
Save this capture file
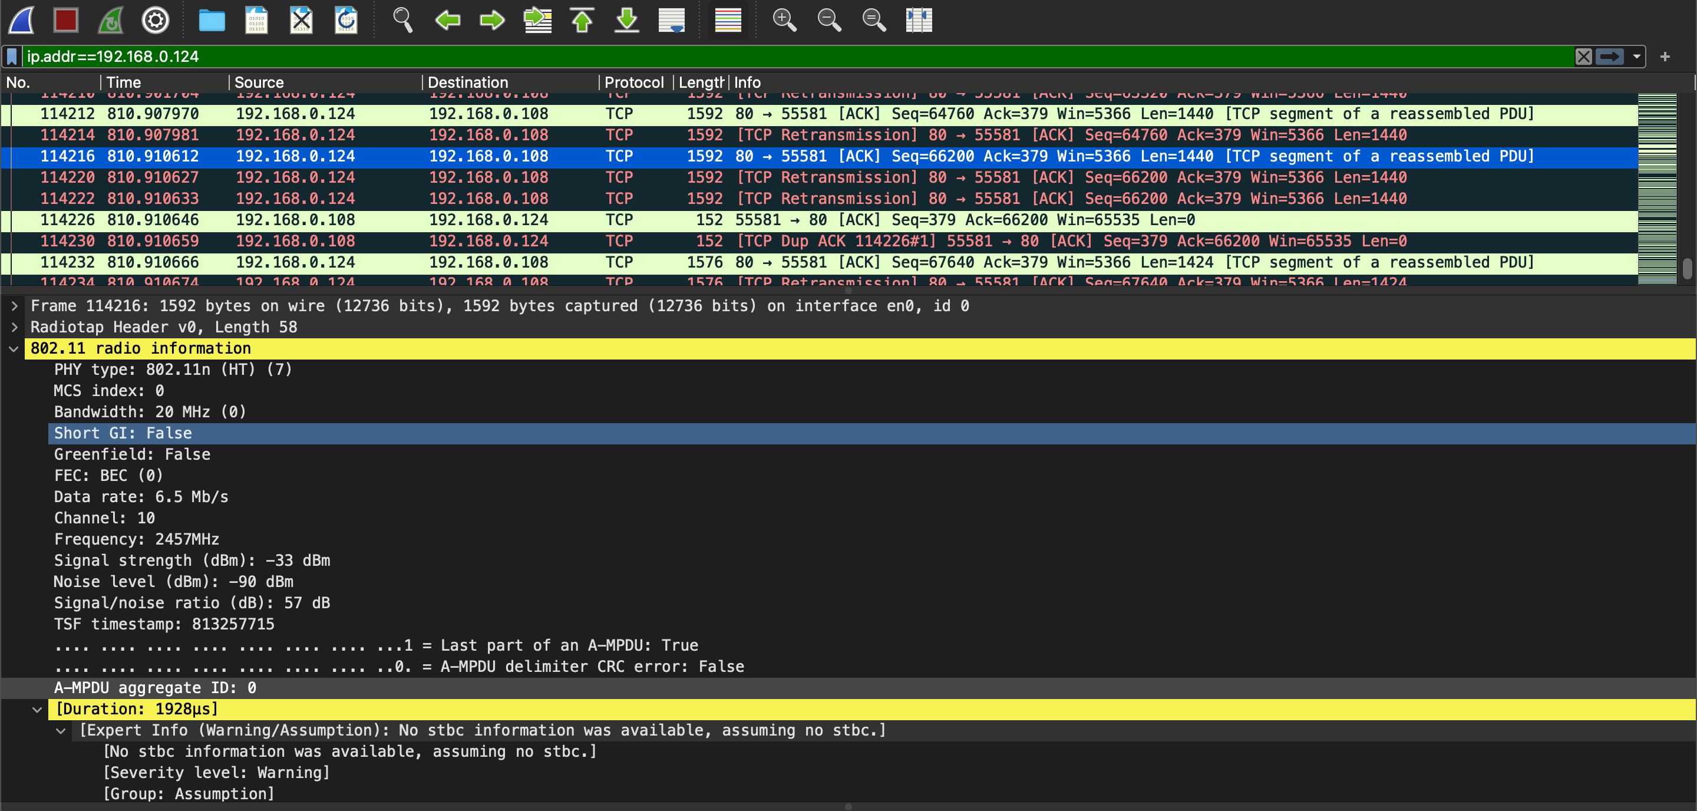[256, 20]
